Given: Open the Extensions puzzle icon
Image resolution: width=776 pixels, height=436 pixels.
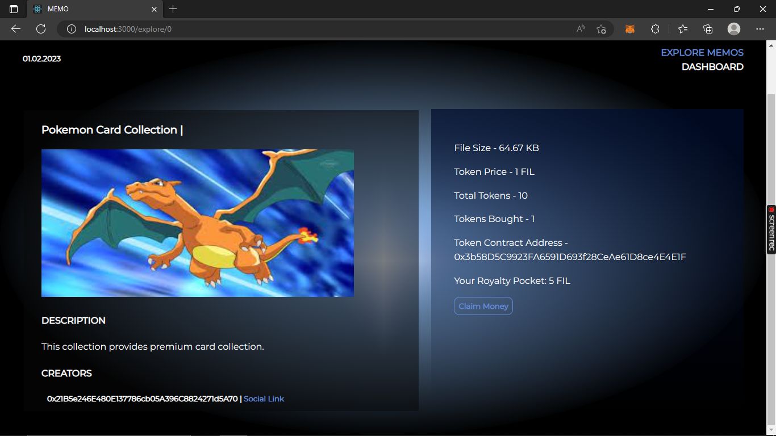Looking at the screenshot, I should pos(655,29).
